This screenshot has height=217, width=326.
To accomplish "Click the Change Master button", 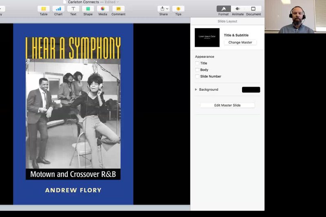I will pyautogui.click(x=240, y=42).
